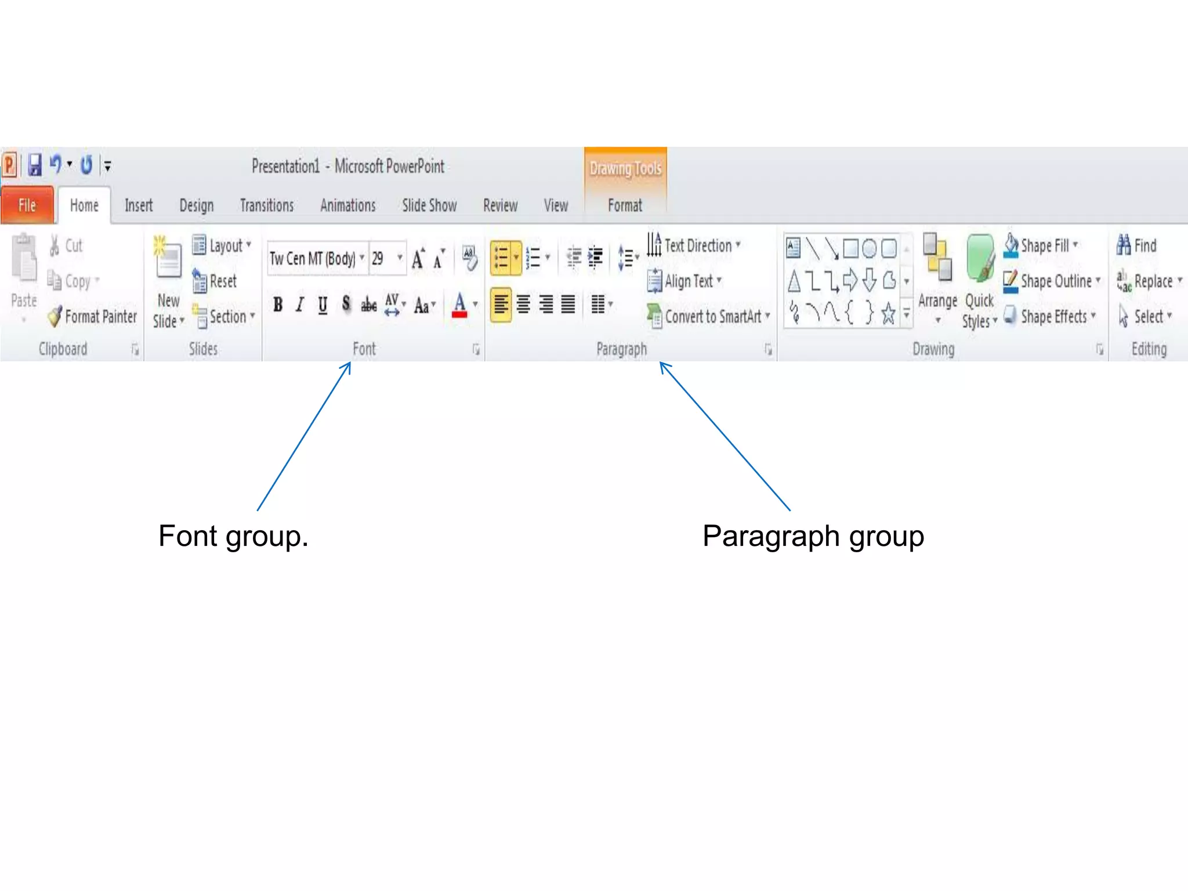Open Quick Styles gallery
Image resolution: width=1188 pixels, height=891 pixels.
(x=979, y=281)
